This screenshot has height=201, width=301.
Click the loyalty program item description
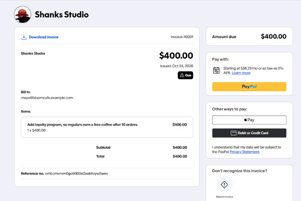click(83, 125)
